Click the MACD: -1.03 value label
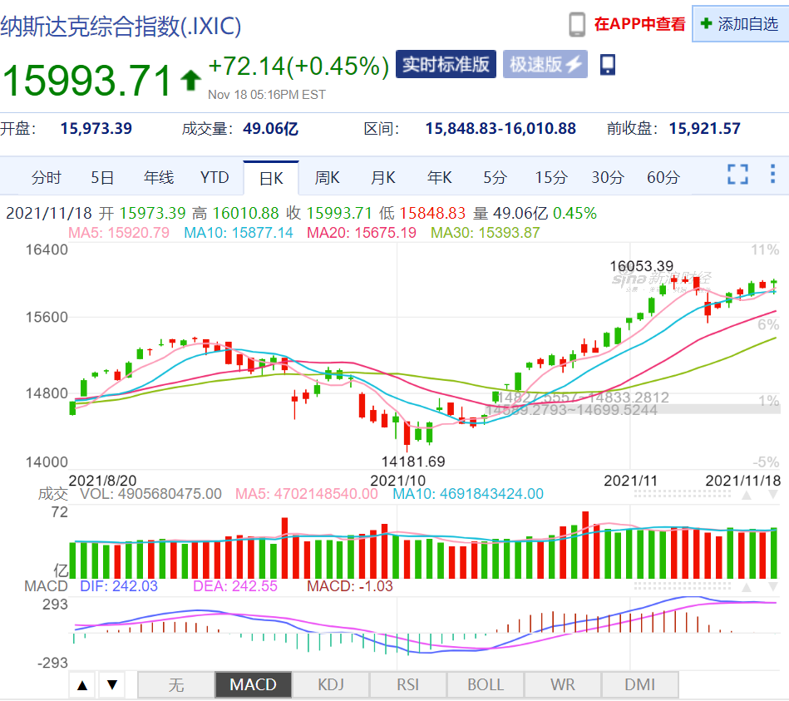The width and height of the screenshot is (789, 701). click(350, 586)
